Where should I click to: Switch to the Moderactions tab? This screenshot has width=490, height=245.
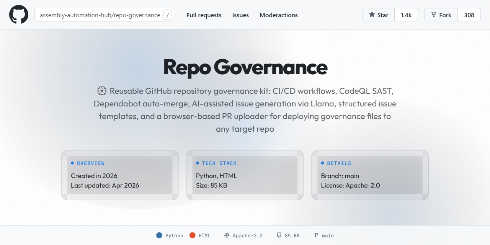(x=279, y=15)
